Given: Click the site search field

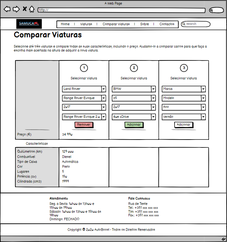Looking at the screenshot, I should pos(196,24).
